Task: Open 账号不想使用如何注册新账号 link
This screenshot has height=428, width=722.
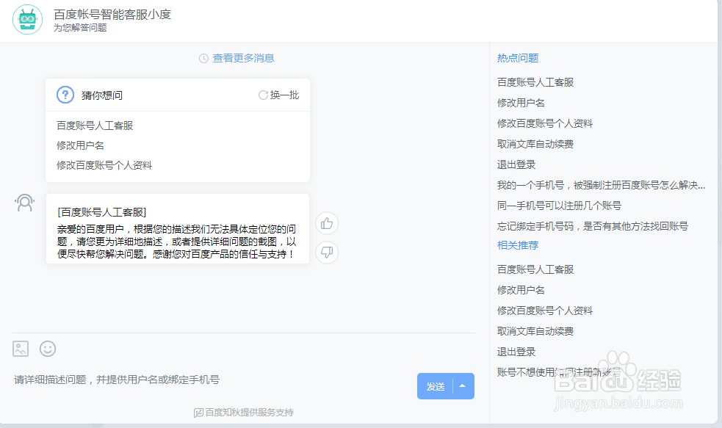Action: 559,372
